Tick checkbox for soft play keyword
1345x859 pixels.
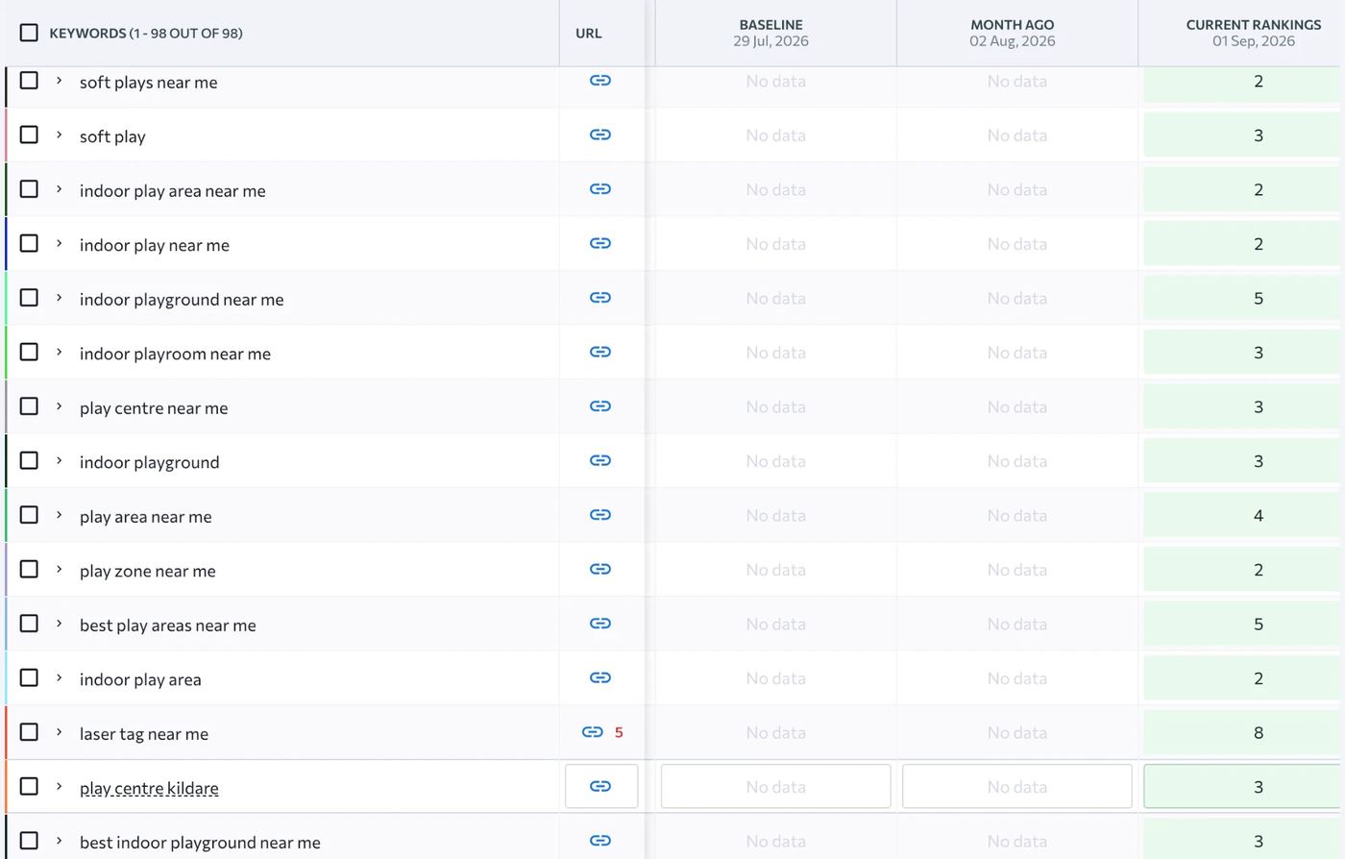point(29,135)
